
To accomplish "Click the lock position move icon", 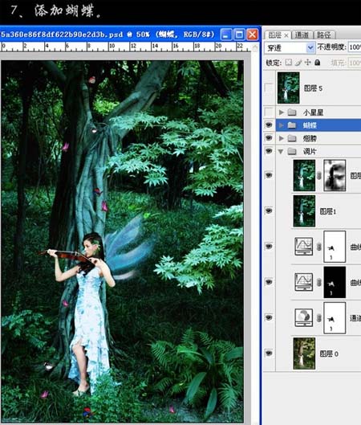I will coord(308,63).
